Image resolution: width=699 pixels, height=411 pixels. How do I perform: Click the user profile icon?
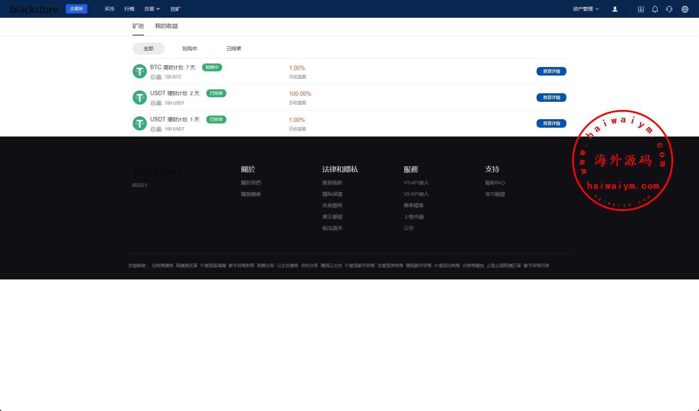[x=615, y=9]
